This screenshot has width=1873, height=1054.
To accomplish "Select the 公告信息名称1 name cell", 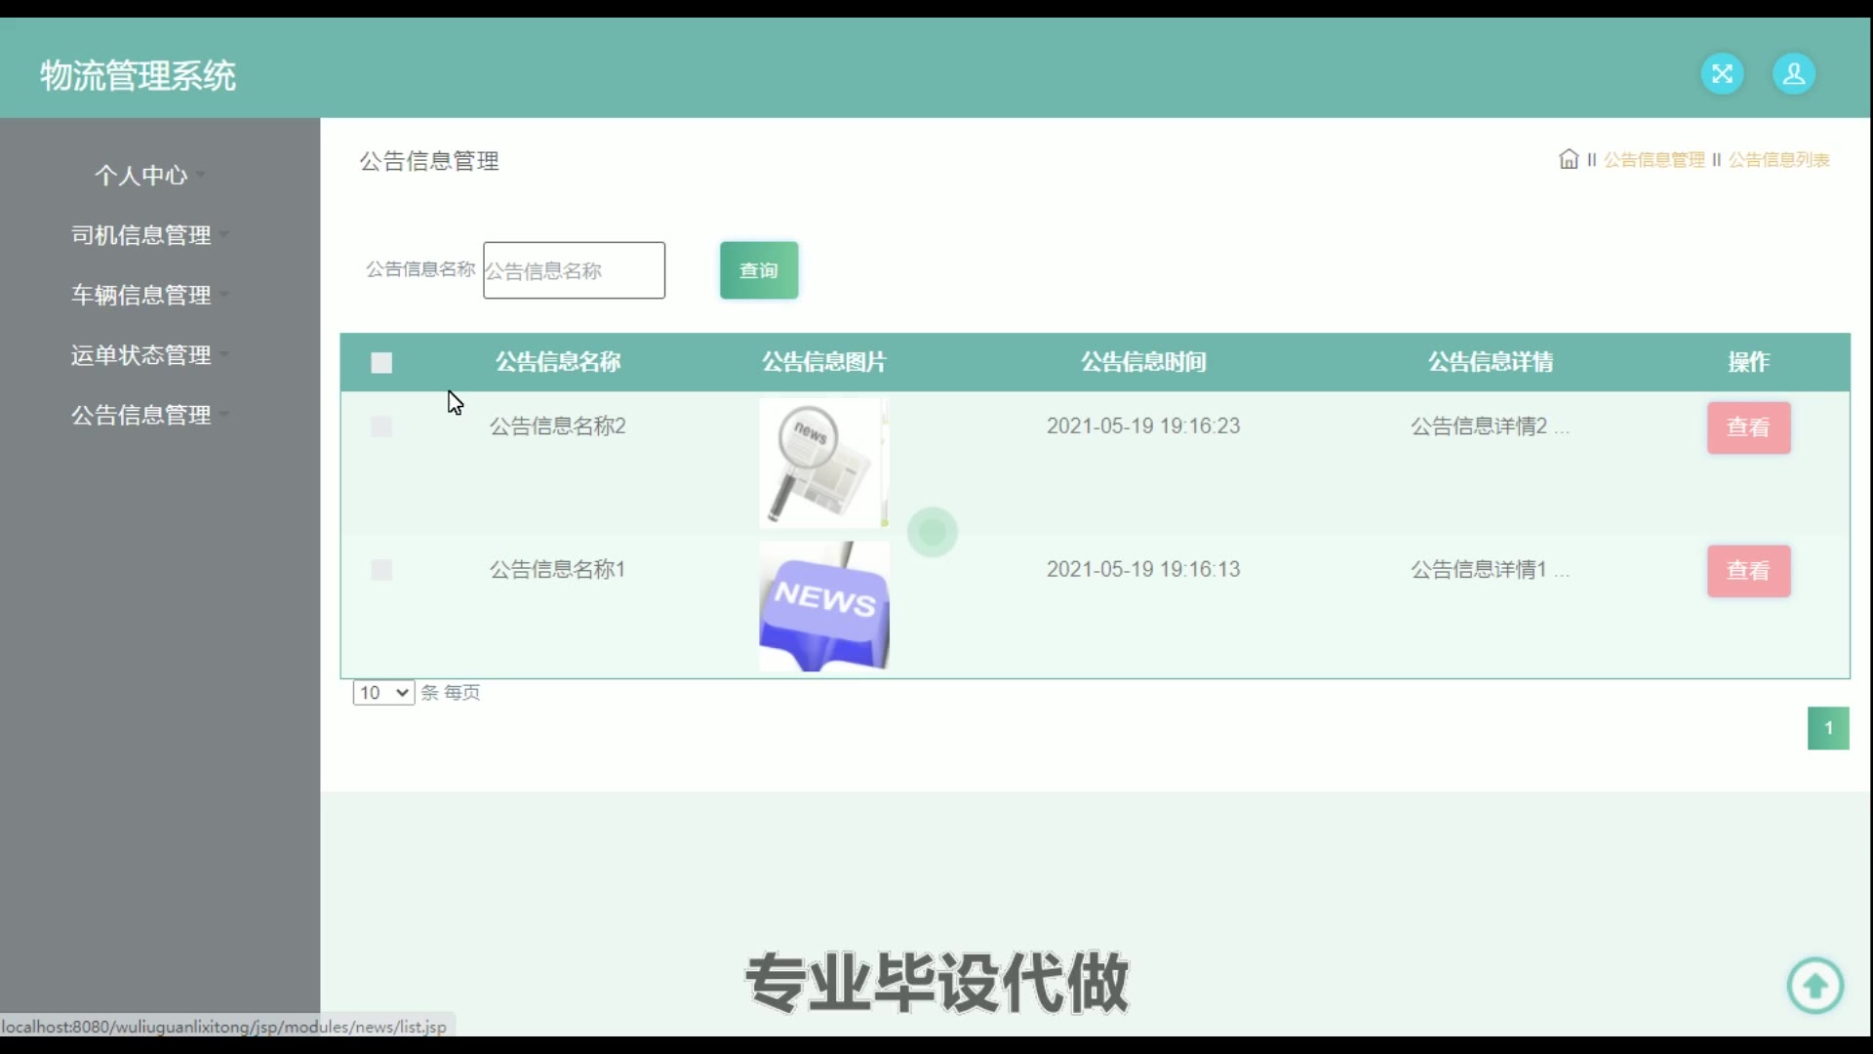I will tap(557, 570).
